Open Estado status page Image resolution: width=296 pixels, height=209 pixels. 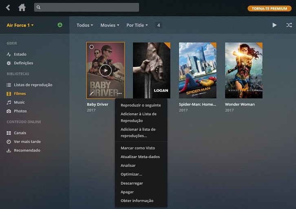pos(20,54)
